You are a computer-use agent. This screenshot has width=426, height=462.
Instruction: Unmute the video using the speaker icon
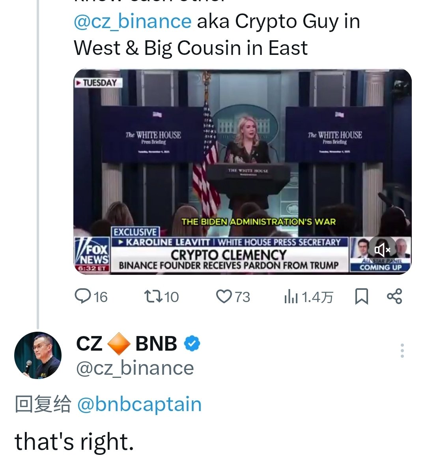tap(382, 249)
